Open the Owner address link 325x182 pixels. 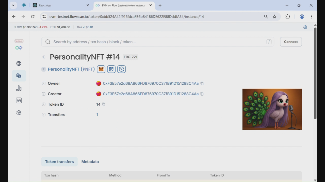[x=151, y=83]
